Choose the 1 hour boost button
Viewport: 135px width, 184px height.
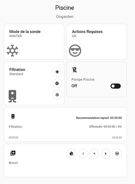tap(83, 153)
